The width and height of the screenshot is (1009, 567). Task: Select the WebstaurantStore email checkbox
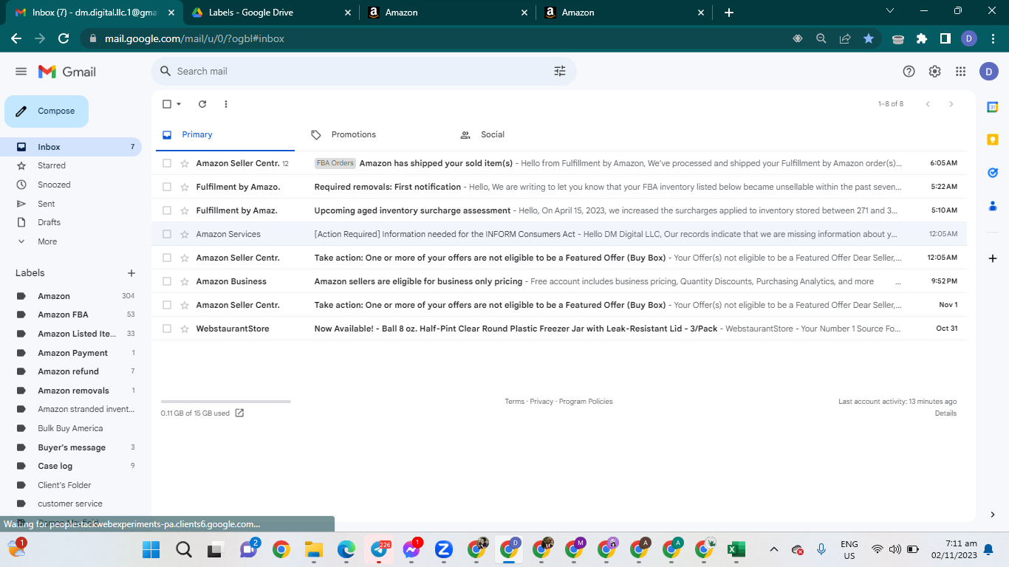(x=167, y=329)
